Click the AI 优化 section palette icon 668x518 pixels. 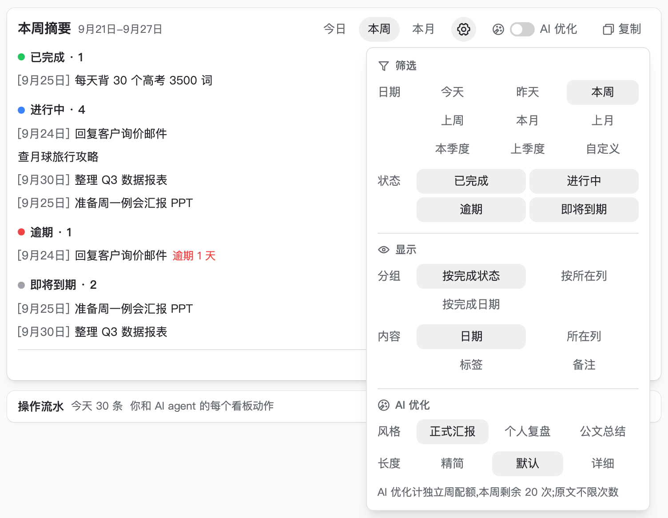coord(384,405)
